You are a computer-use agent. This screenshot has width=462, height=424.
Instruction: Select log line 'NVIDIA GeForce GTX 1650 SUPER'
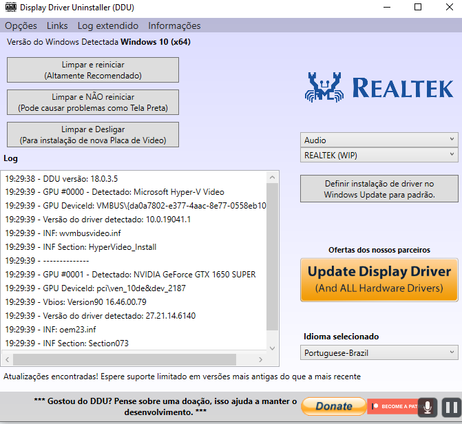coord(130,275)
